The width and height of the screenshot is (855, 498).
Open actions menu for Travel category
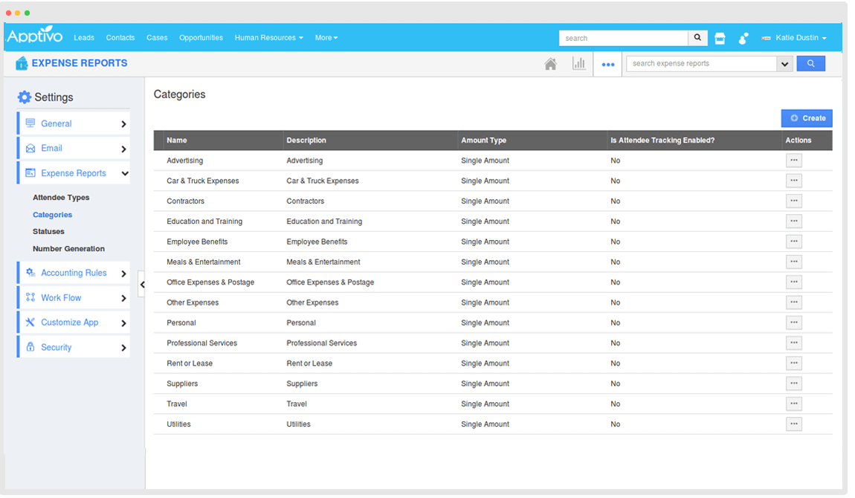click(793, 404)
